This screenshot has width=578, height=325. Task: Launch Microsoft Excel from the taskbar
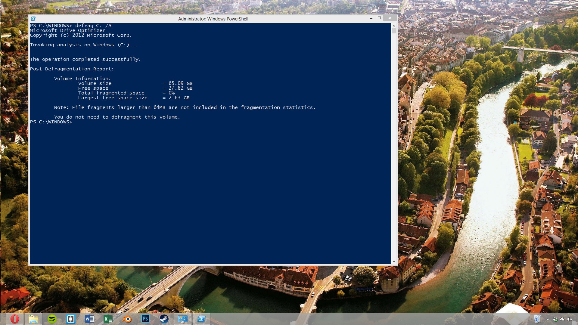tap(108, 319)
